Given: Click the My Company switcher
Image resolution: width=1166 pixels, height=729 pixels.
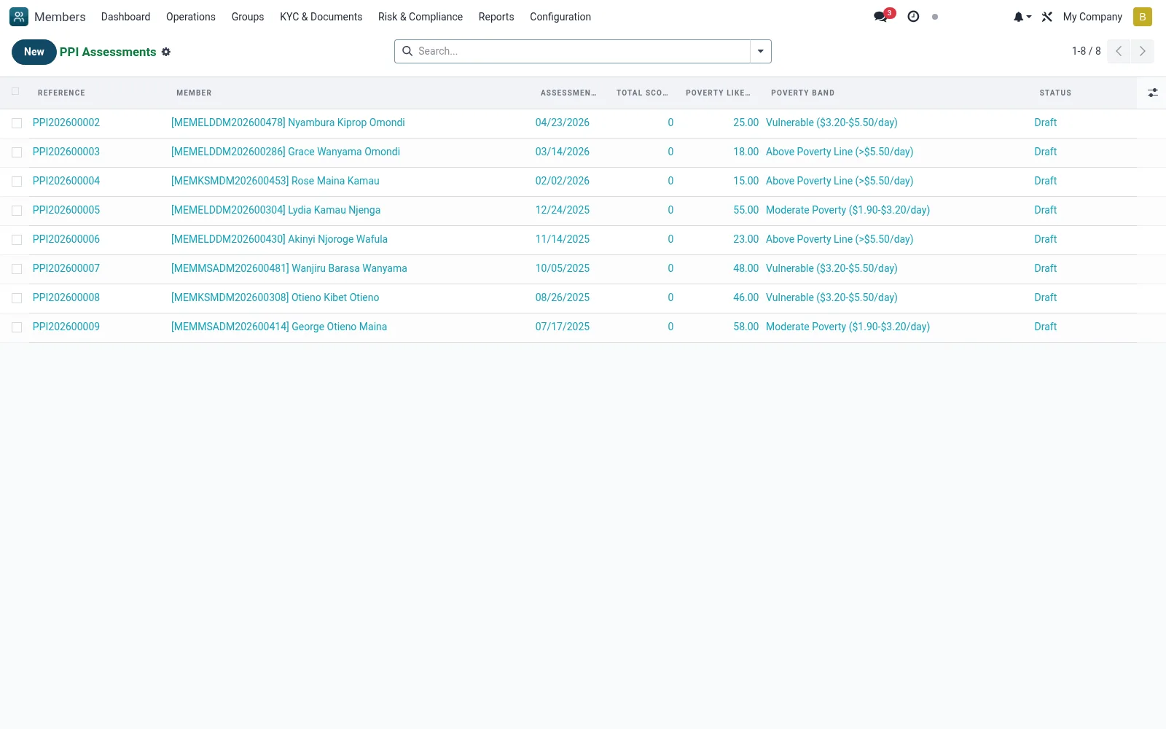Looking at the screenshot, I should (x=1092, y=17).
